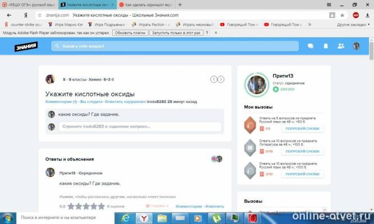Viewport: 374px width, 224px height.
Task: Open Комментарии (1) link under question
Action: tap(61, 102)
